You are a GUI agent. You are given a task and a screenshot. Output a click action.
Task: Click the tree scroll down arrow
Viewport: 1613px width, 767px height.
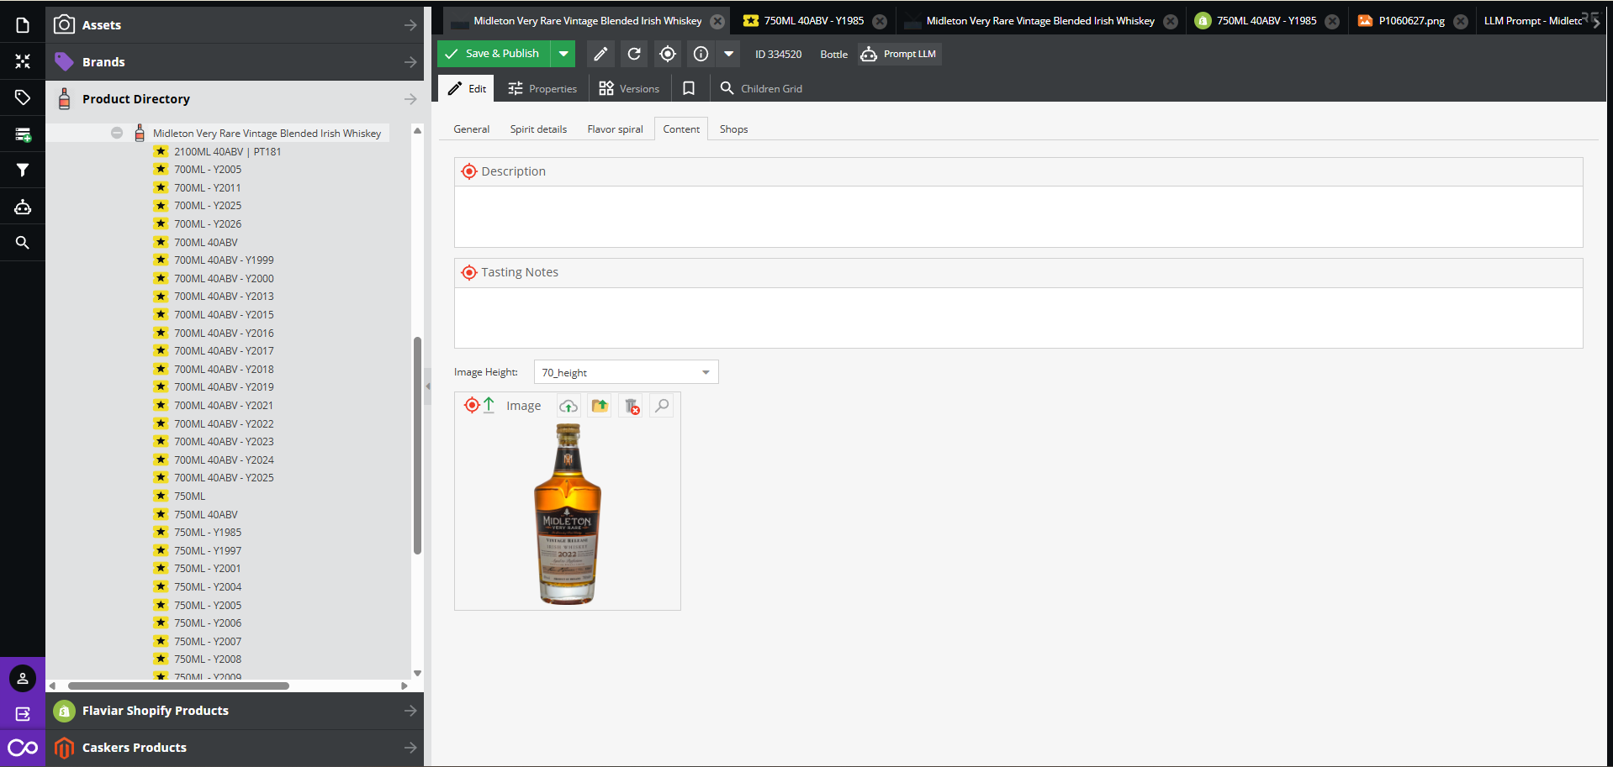click(x=417, y=673)
